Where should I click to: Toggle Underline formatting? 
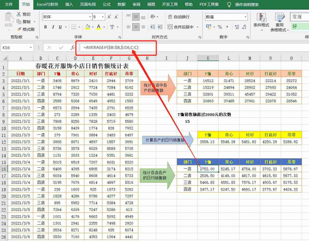(60, 27)
